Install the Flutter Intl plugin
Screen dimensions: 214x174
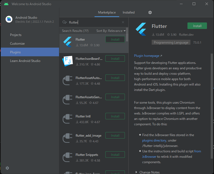click(x=115, y=116)
